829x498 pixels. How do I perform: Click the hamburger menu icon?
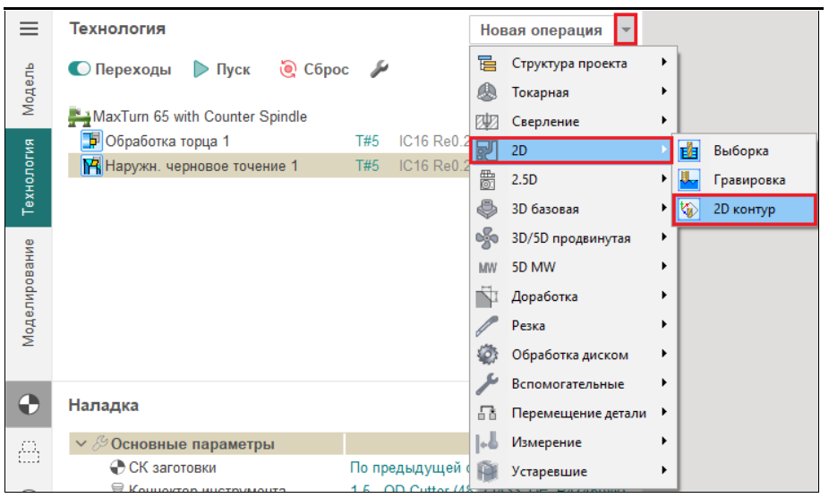pos(29,29)
